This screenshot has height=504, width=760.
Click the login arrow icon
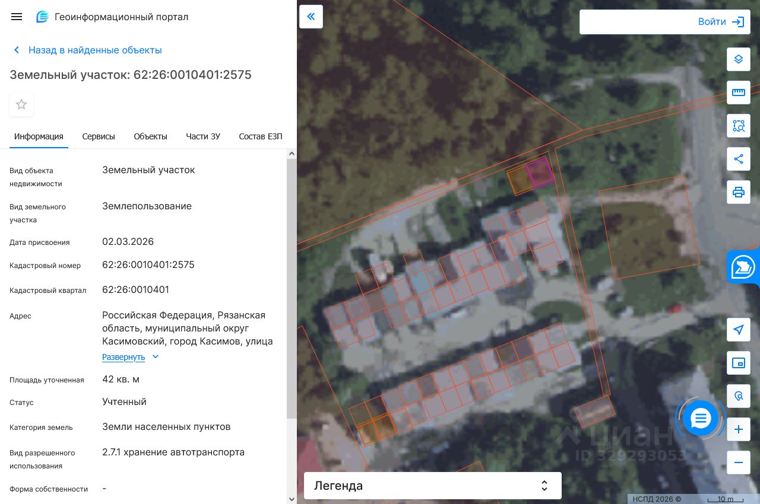coord(738,22)
